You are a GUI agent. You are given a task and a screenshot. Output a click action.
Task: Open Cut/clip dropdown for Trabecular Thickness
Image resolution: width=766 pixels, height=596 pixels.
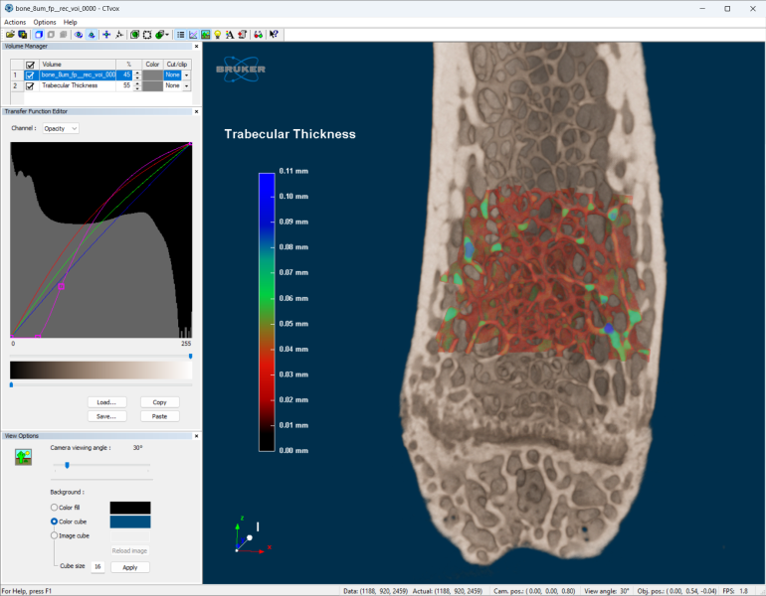[x=186, y=86]
